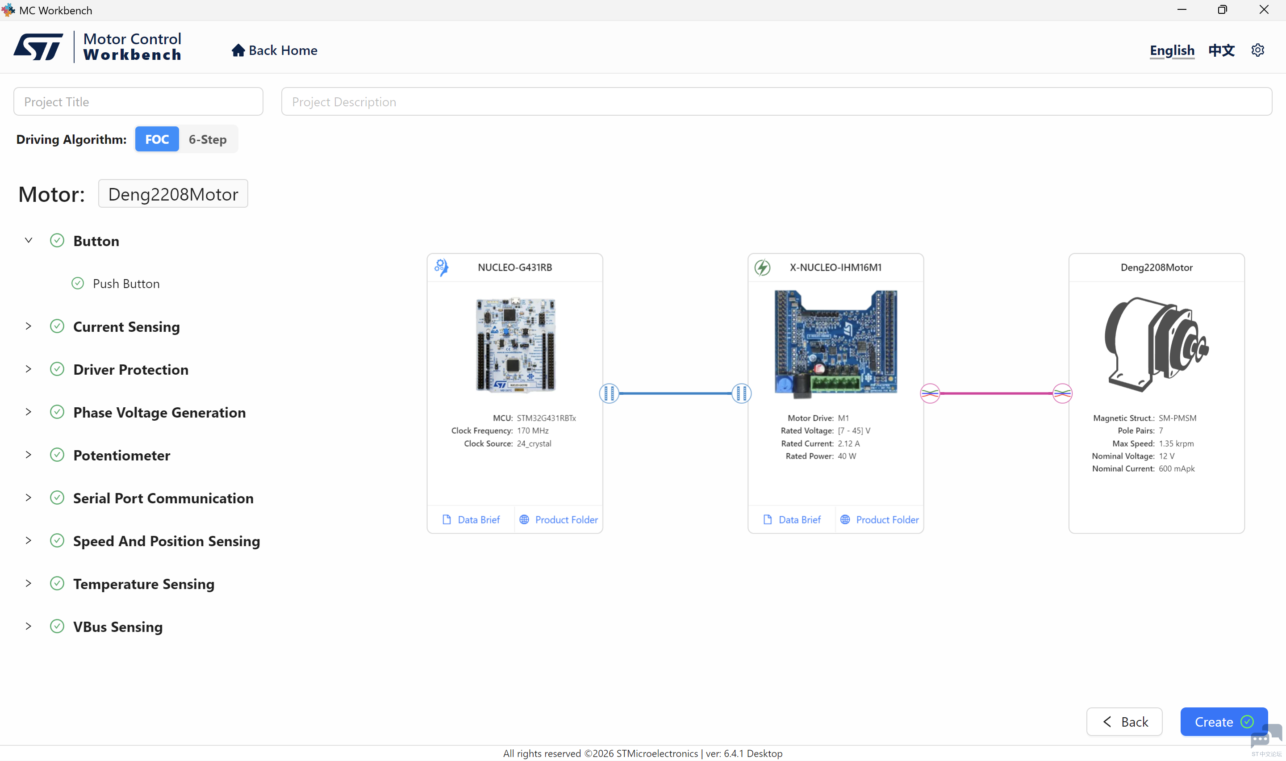Expand the Driver Protection section

pyautogui.click(x=29, y=369)
